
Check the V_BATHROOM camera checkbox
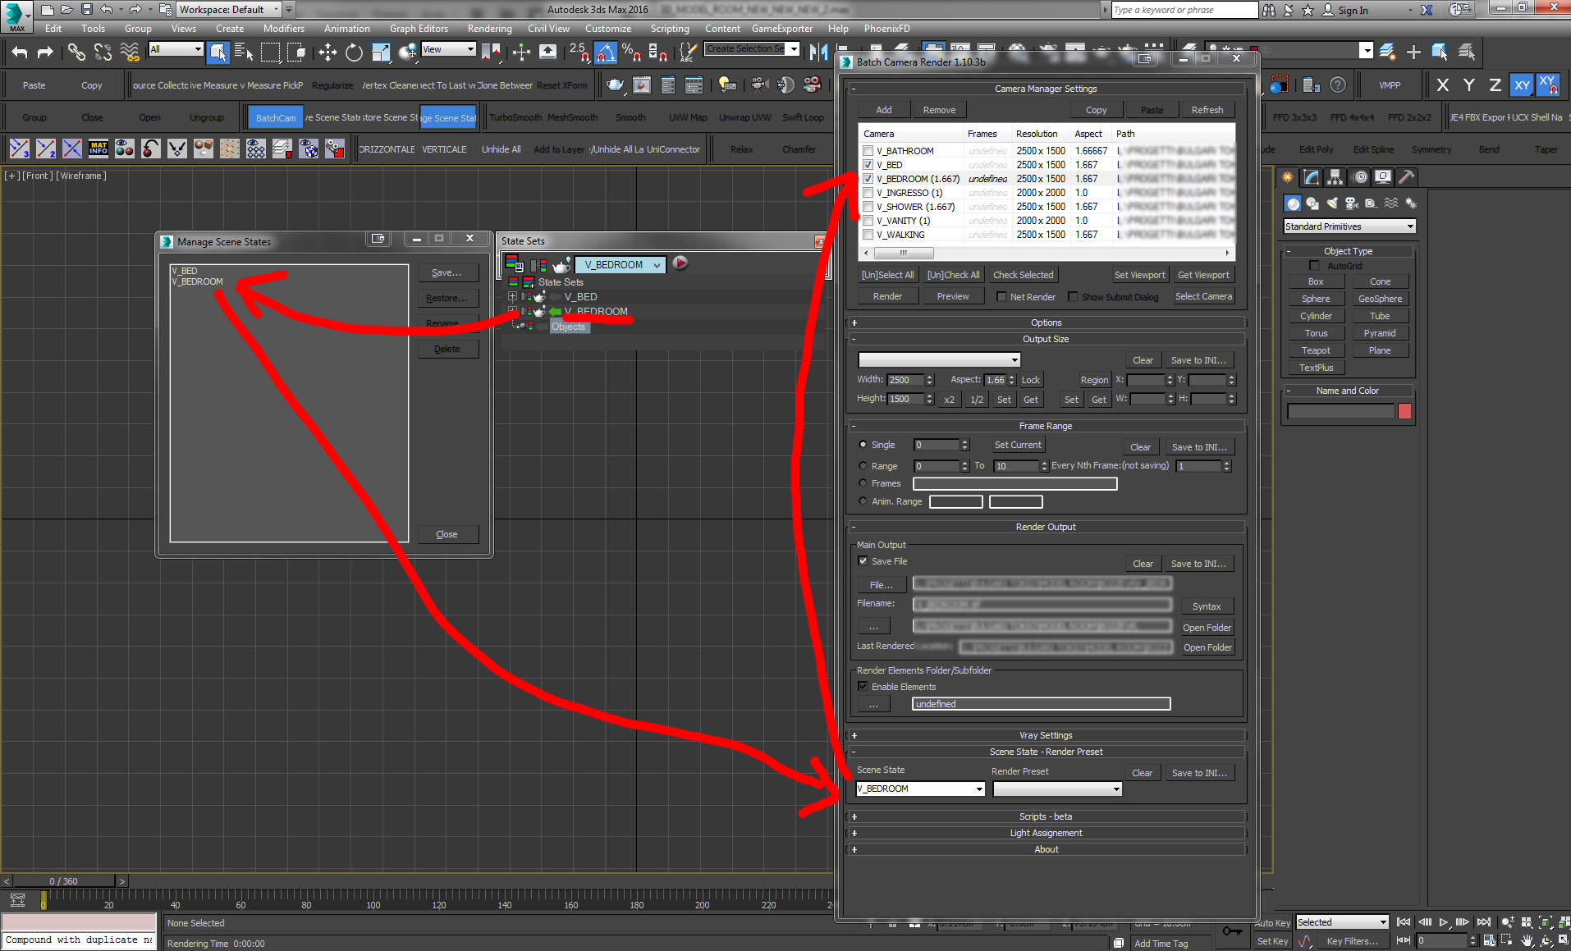pos(868,151)
